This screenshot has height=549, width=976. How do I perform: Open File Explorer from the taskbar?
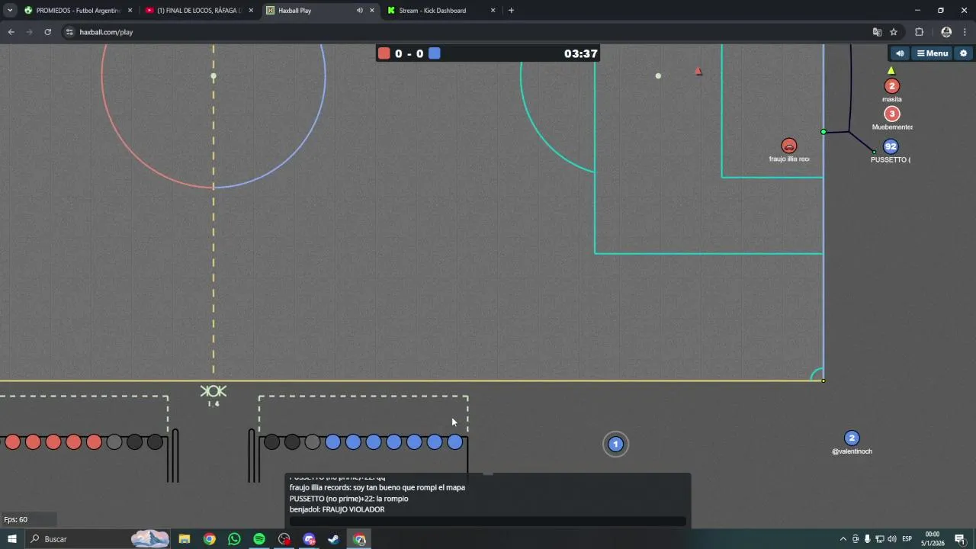coord(185,539)
